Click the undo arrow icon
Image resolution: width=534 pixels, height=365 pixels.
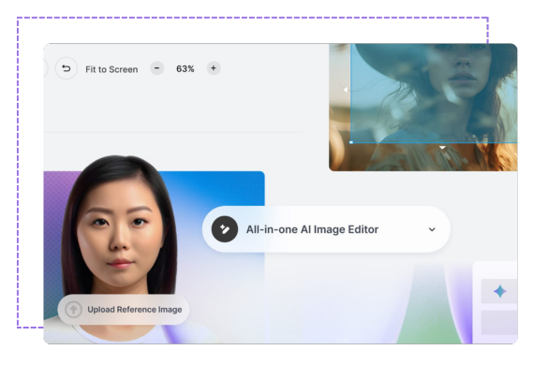(x=67, y=68)
